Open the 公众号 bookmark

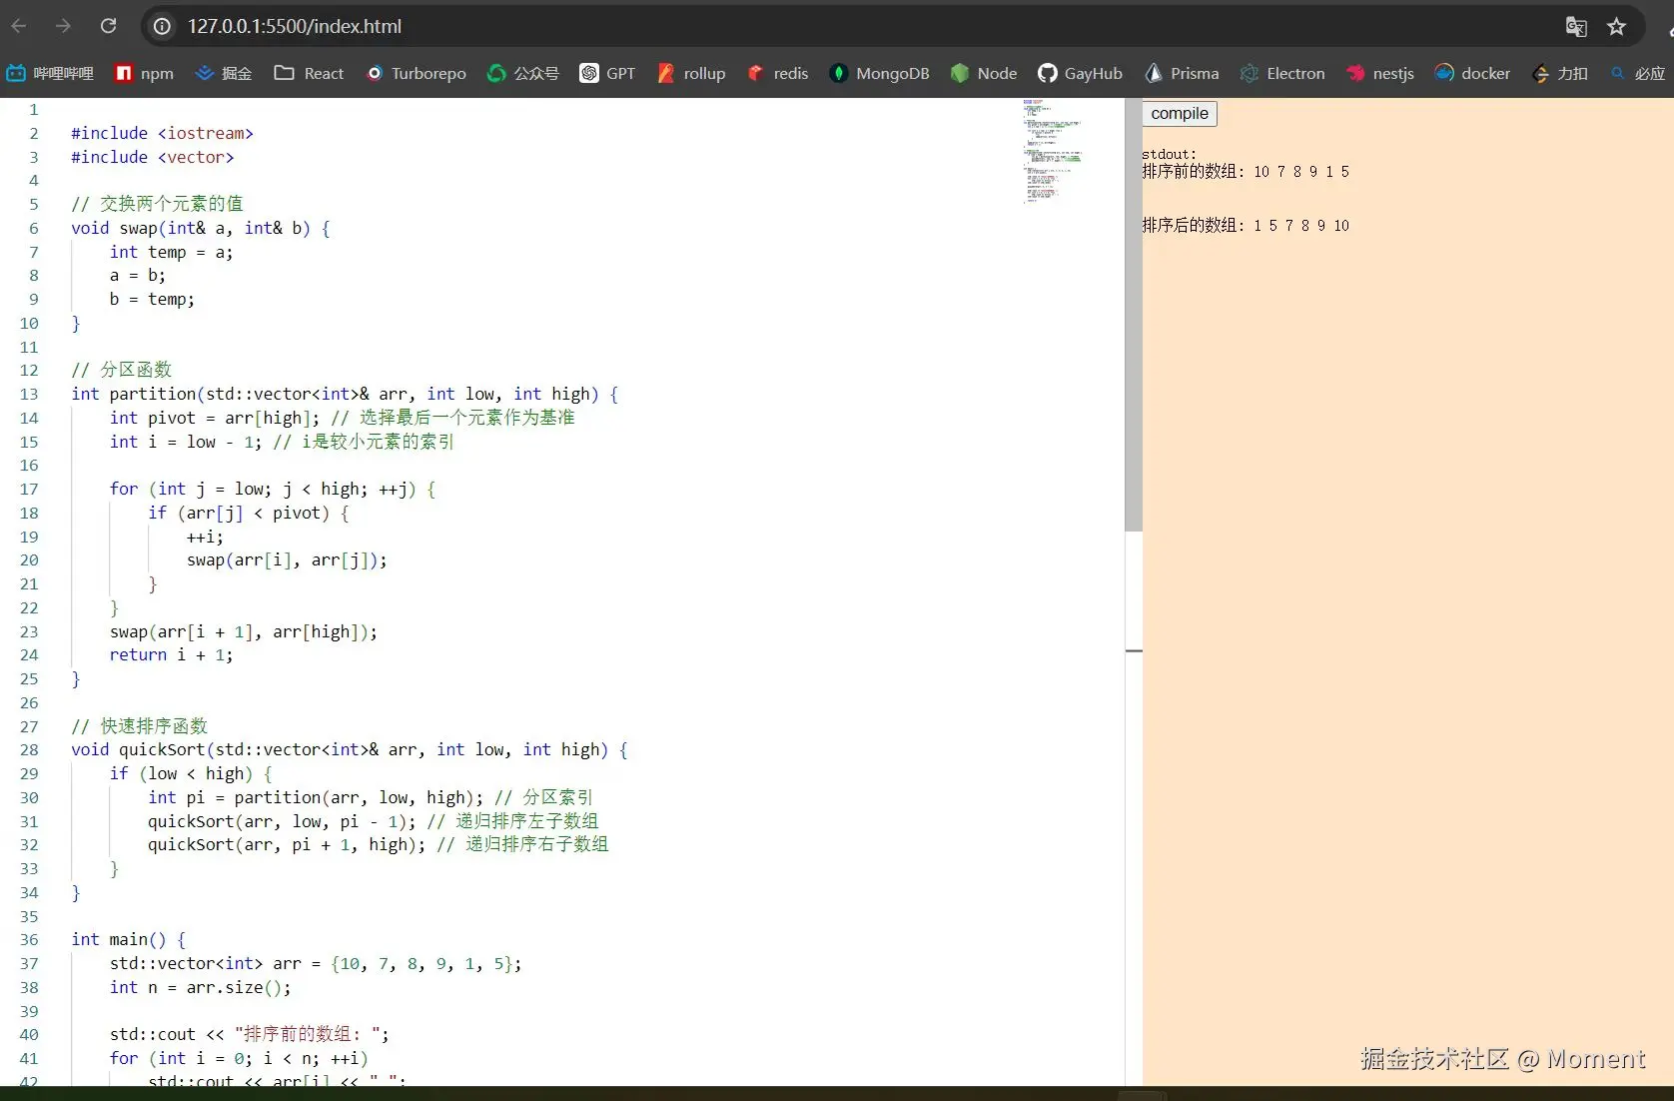click(x=523, y=73)
